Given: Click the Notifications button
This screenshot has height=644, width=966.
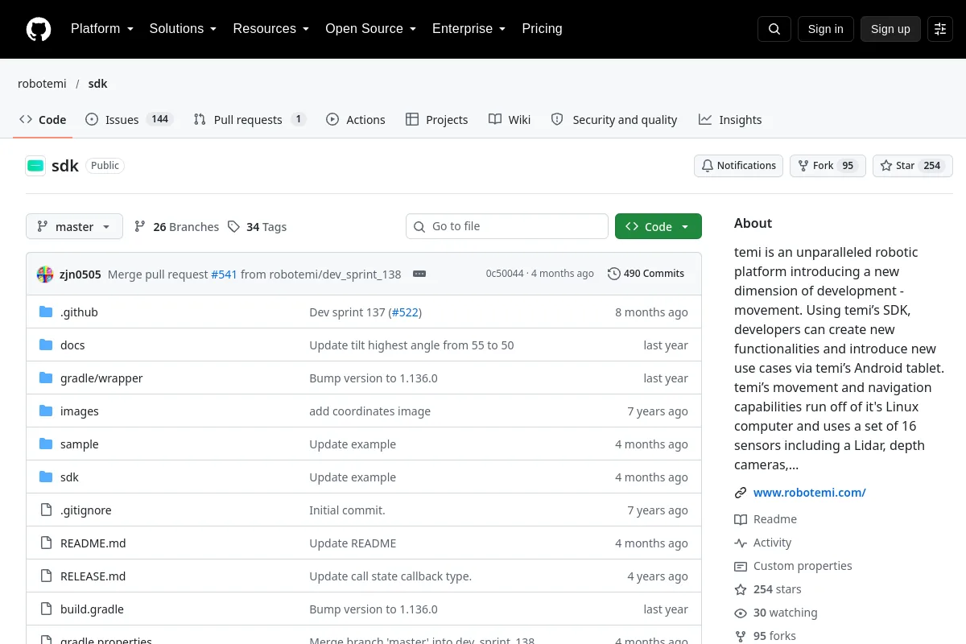Looking at the screenshot, I should click(738, 166).
